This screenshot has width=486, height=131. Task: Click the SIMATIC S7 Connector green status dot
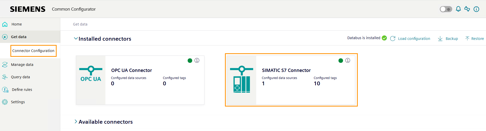(x=341, y=61)
